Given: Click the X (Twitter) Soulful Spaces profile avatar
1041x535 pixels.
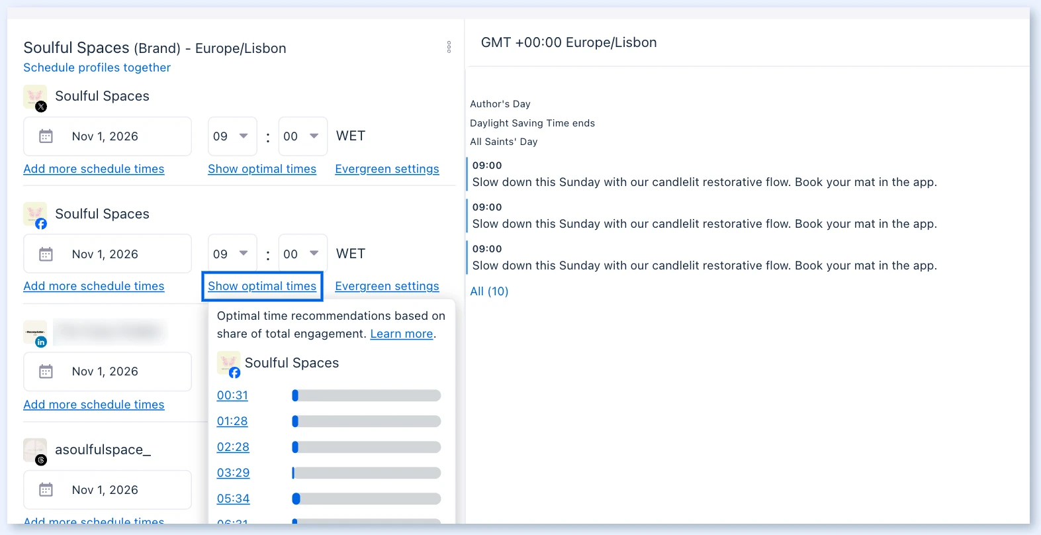Looking at the screenshot, I should point(35,97).
